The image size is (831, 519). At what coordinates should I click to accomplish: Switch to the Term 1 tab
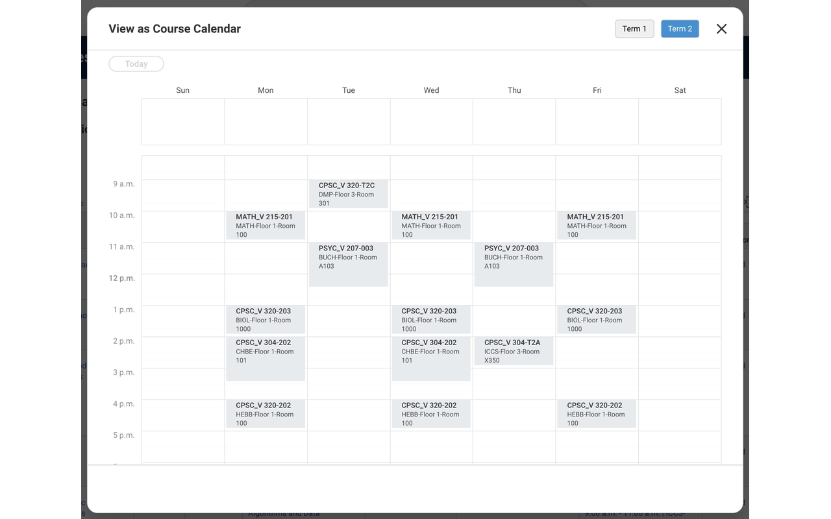[634, 29]
